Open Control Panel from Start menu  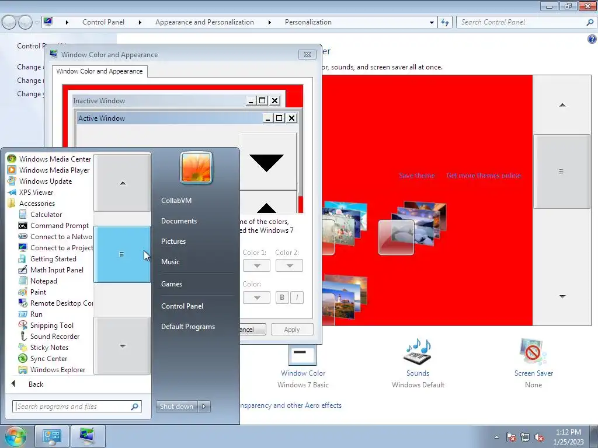click(182, 306)
